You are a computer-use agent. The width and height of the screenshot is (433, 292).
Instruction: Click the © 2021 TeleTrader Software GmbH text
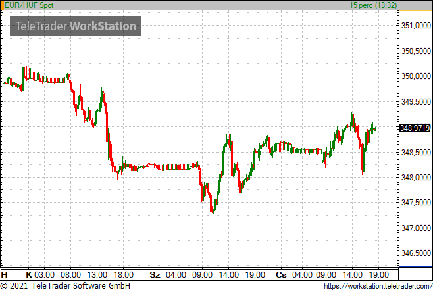coord(65,286)
